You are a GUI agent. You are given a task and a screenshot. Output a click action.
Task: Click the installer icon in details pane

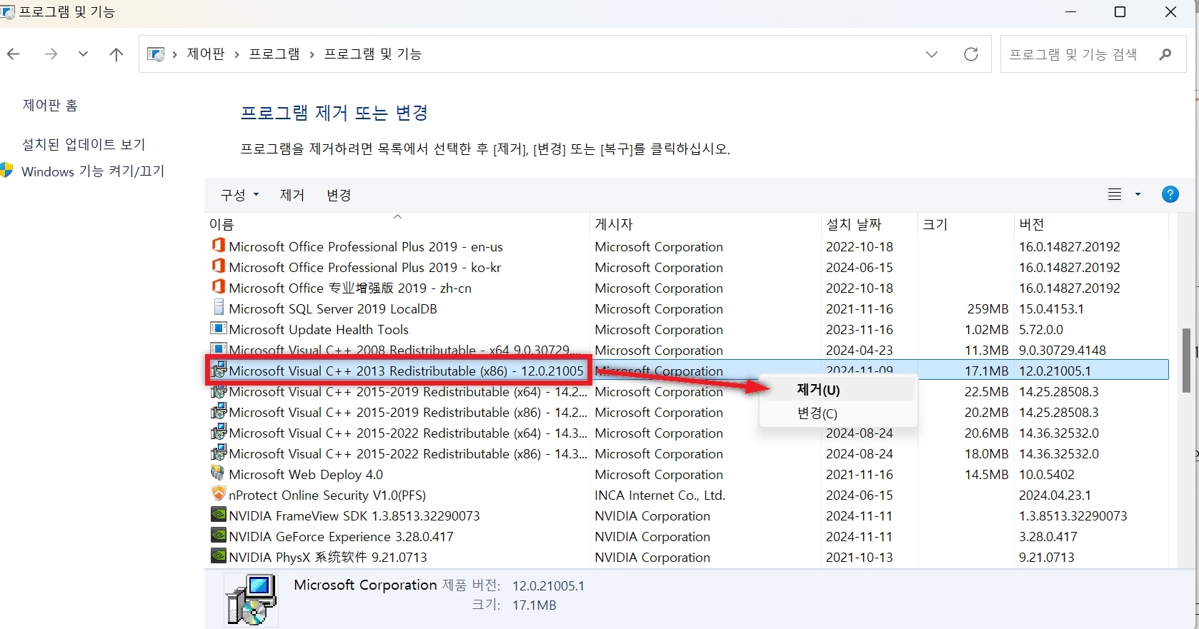[251, 600]
